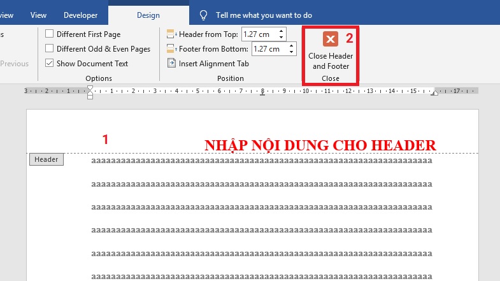Image resolution: width=500 pixels, height=281 pixels.
Task: Decrease Footer from Bottom with down arrow
Action: pyautogui.click(x=292, y=52)
